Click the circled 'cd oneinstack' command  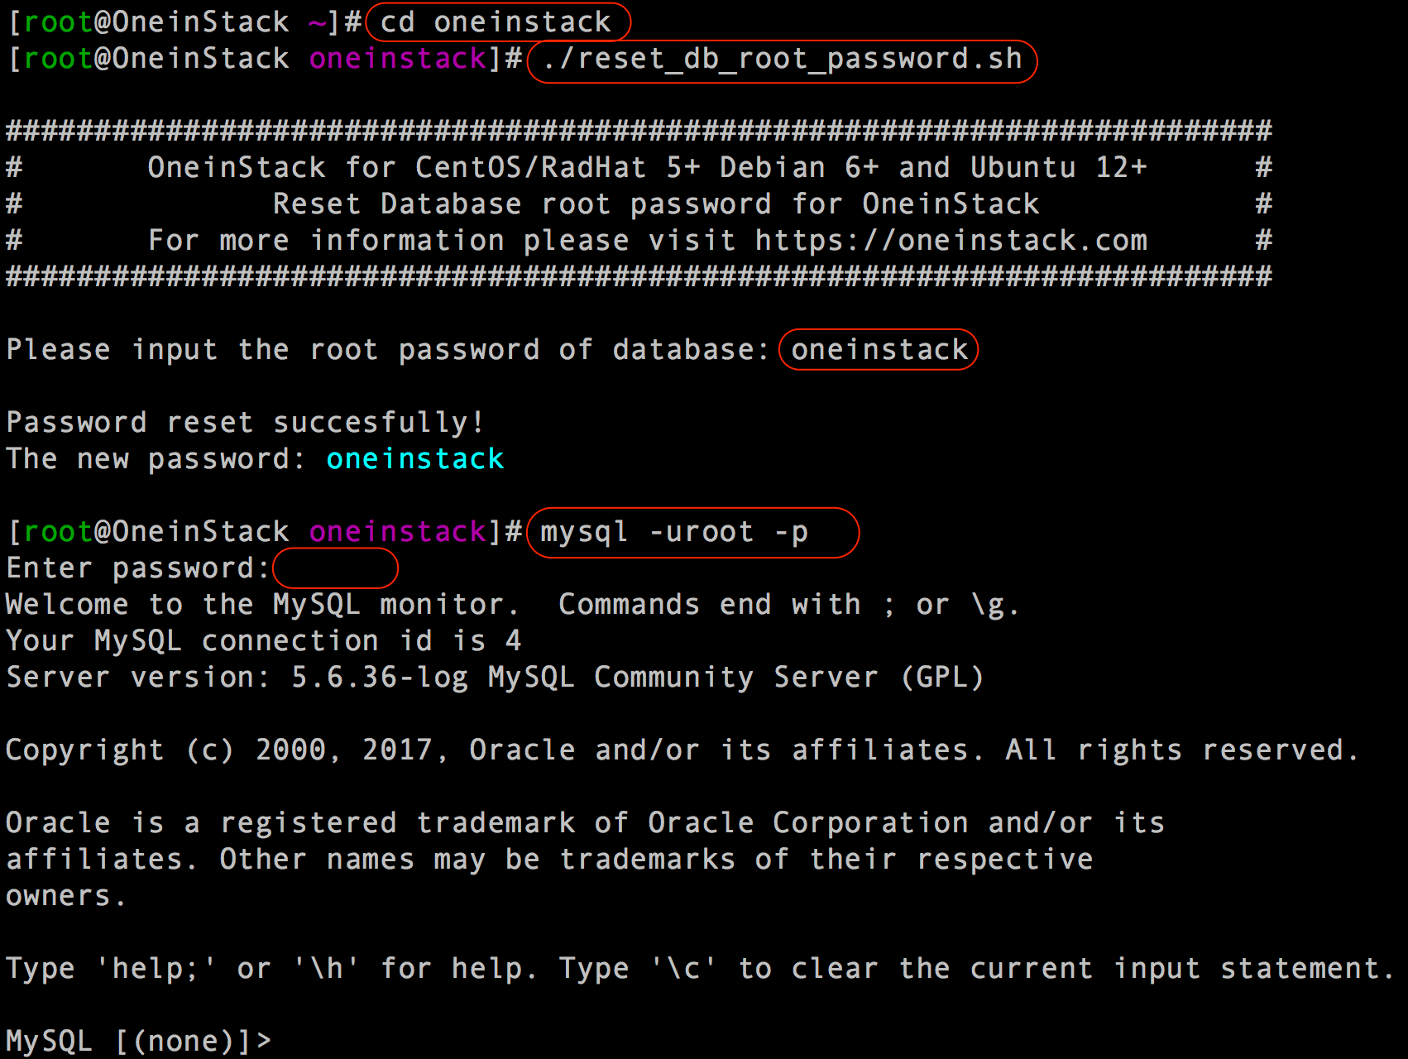coord(497,22)
